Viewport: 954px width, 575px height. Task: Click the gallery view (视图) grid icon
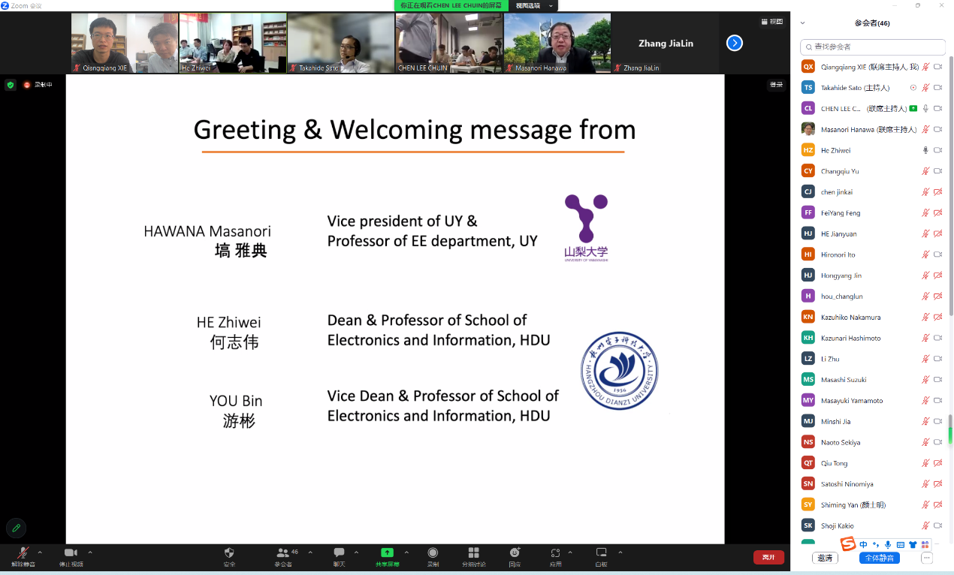click(x=765, y=22)
